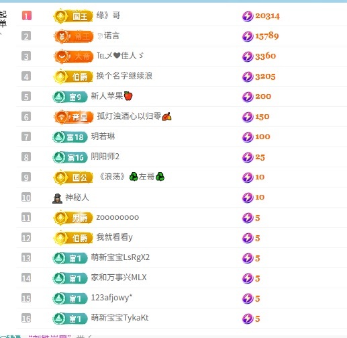Click username 123afjowy*

pyautogui.click(x=111, y=298)
